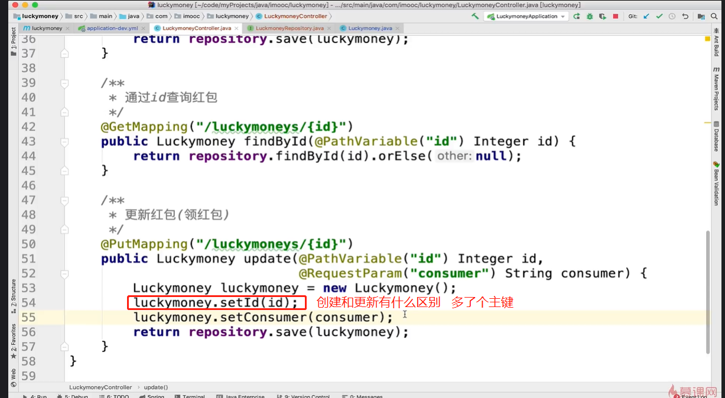Open the 1: Project tool window
The height and width of the screenshot is (398, 725).
14,41
